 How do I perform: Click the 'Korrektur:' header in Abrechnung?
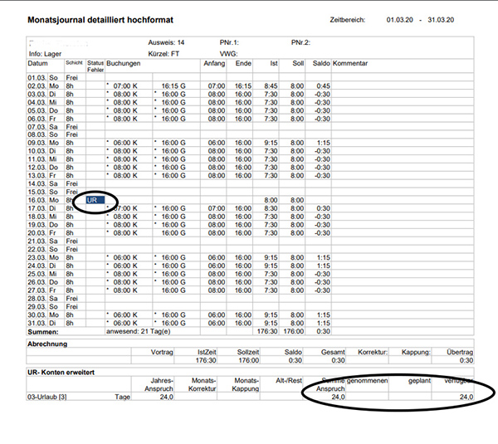coord(373,352)
